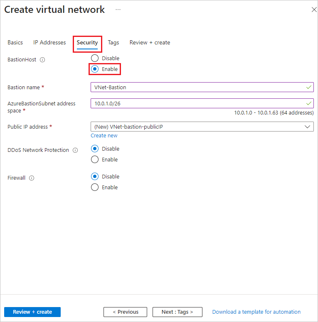Focus the AzureBastionSubnet address space field

[202, 103]
